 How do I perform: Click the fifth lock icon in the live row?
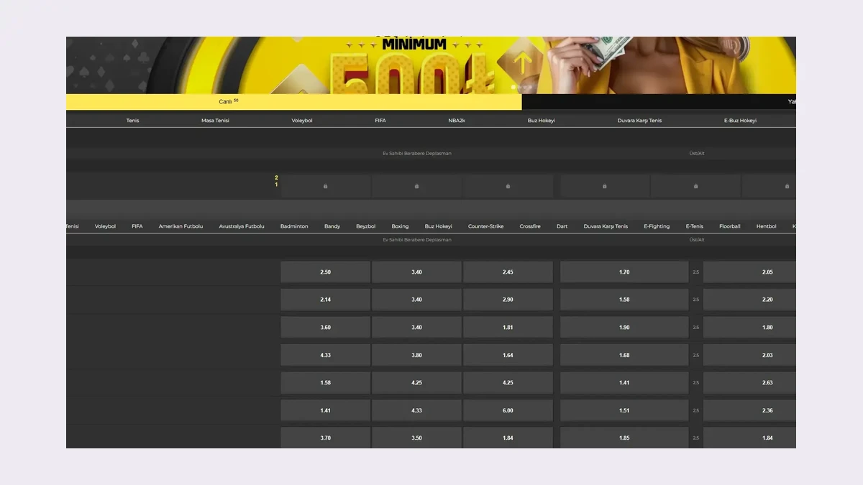[695, 186]
